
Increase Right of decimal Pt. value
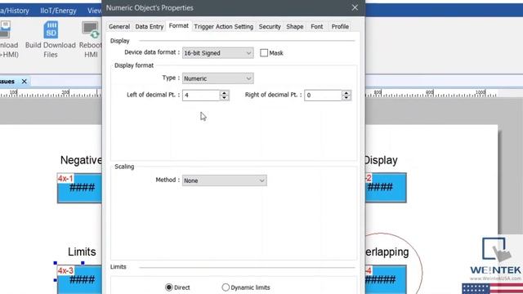[x=346, y=93]
